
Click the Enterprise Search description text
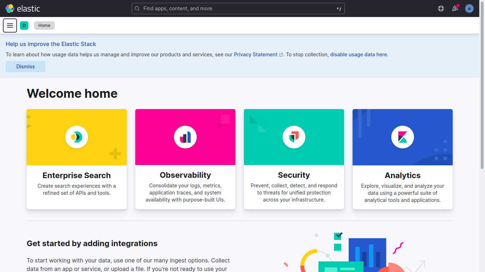[x=77, y=189]
